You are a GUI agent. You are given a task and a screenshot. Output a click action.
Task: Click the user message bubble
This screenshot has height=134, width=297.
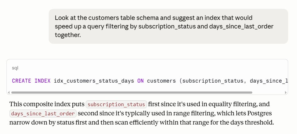[168, 26]
